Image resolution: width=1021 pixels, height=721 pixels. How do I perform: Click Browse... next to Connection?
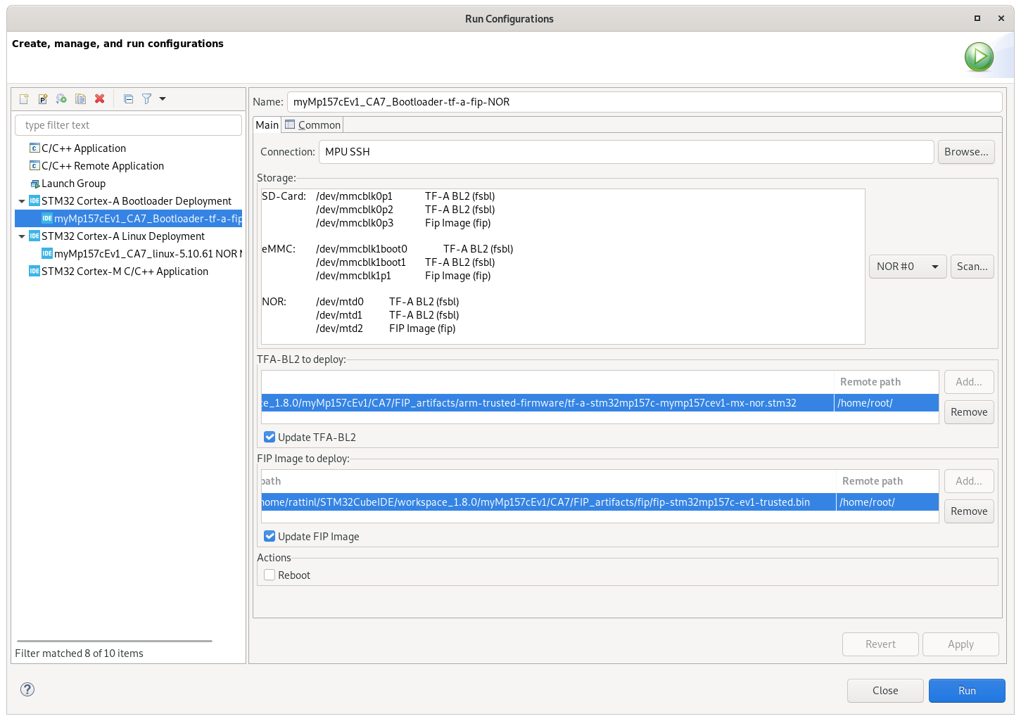[966, 152]
